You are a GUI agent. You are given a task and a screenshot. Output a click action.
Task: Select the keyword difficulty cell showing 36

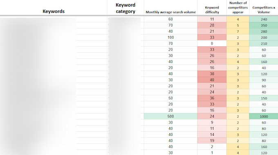(x=212, y=98)
